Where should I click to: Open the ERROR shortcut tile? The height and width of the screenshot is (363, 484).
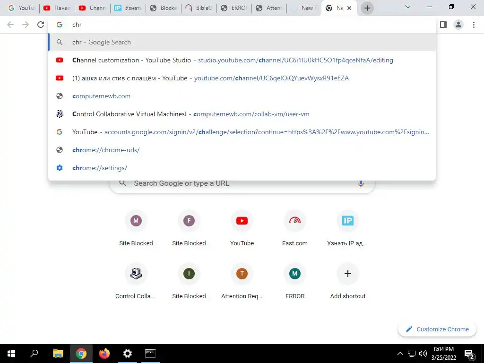[295, 282]
